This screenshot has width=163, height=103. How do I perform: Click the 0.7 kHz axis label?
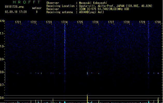point(2,85)
